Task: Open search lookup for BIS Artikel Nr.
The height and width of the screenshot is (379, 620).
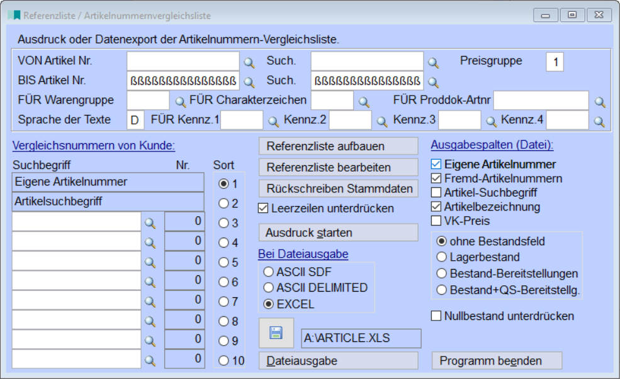Action: [x=248, y=82]
